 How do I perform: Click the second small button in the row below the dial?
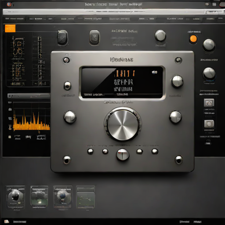pyautogui.click(x=105, y=151)
